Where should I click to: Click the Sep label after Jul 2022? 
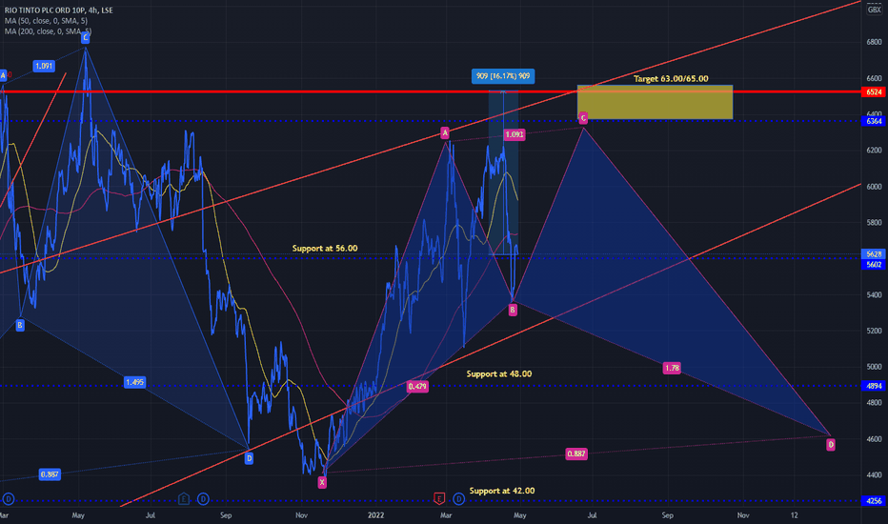(668, 514)
